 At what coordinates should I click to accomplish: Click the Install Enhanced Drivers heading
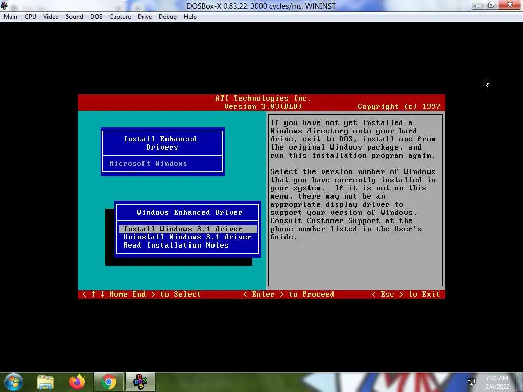click(x=160, y=143)
